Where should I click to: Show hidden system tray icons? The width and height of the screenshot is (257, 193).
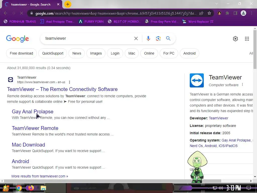tap(209, 188)
